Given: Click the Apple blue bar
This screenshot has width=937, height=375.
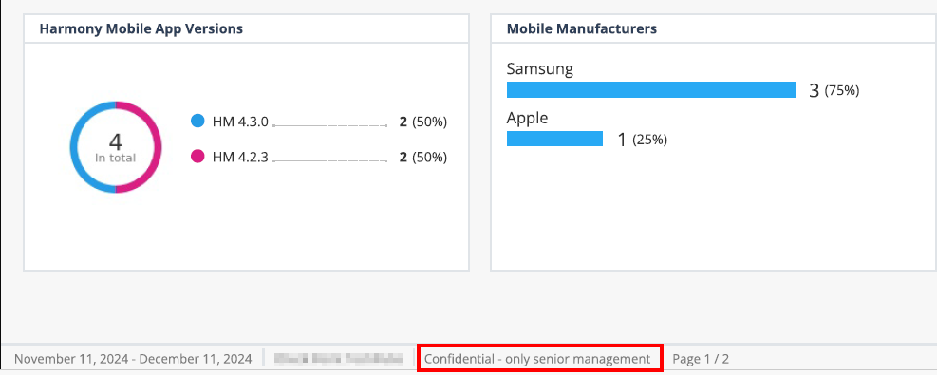Looking at the screenshot, I should coord(554,139).
